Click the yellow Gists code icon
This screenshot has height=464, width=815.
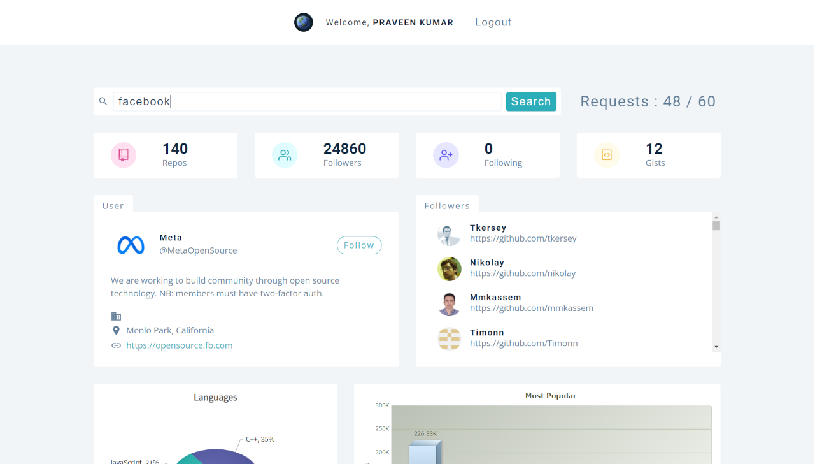click(x=607, y=155)
